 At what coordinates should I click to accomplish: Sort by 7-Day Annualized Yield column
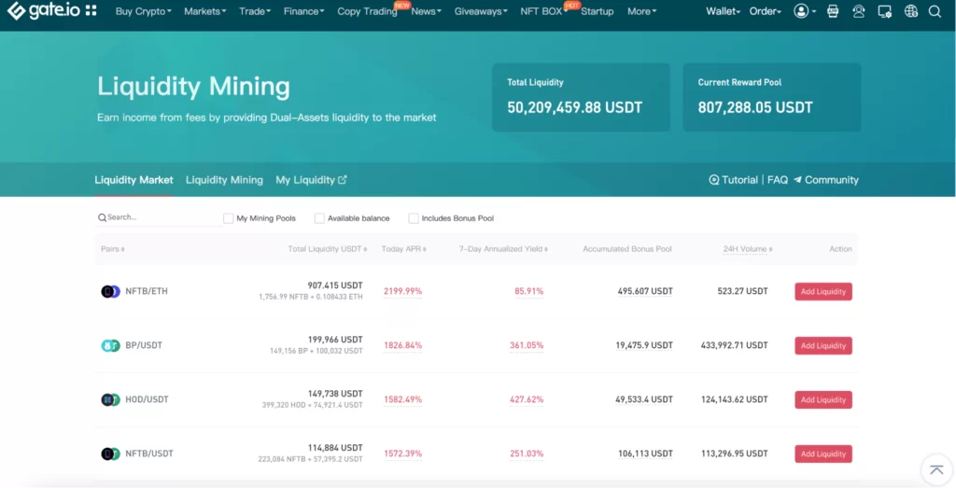503,248
